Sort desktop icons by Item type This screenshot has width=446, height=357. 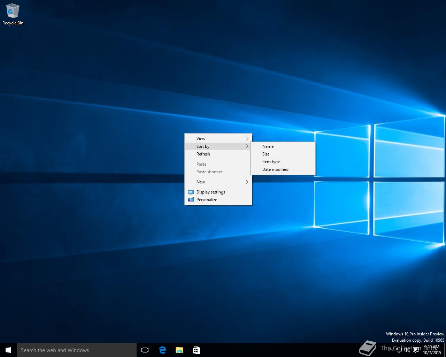pos(283,161)
